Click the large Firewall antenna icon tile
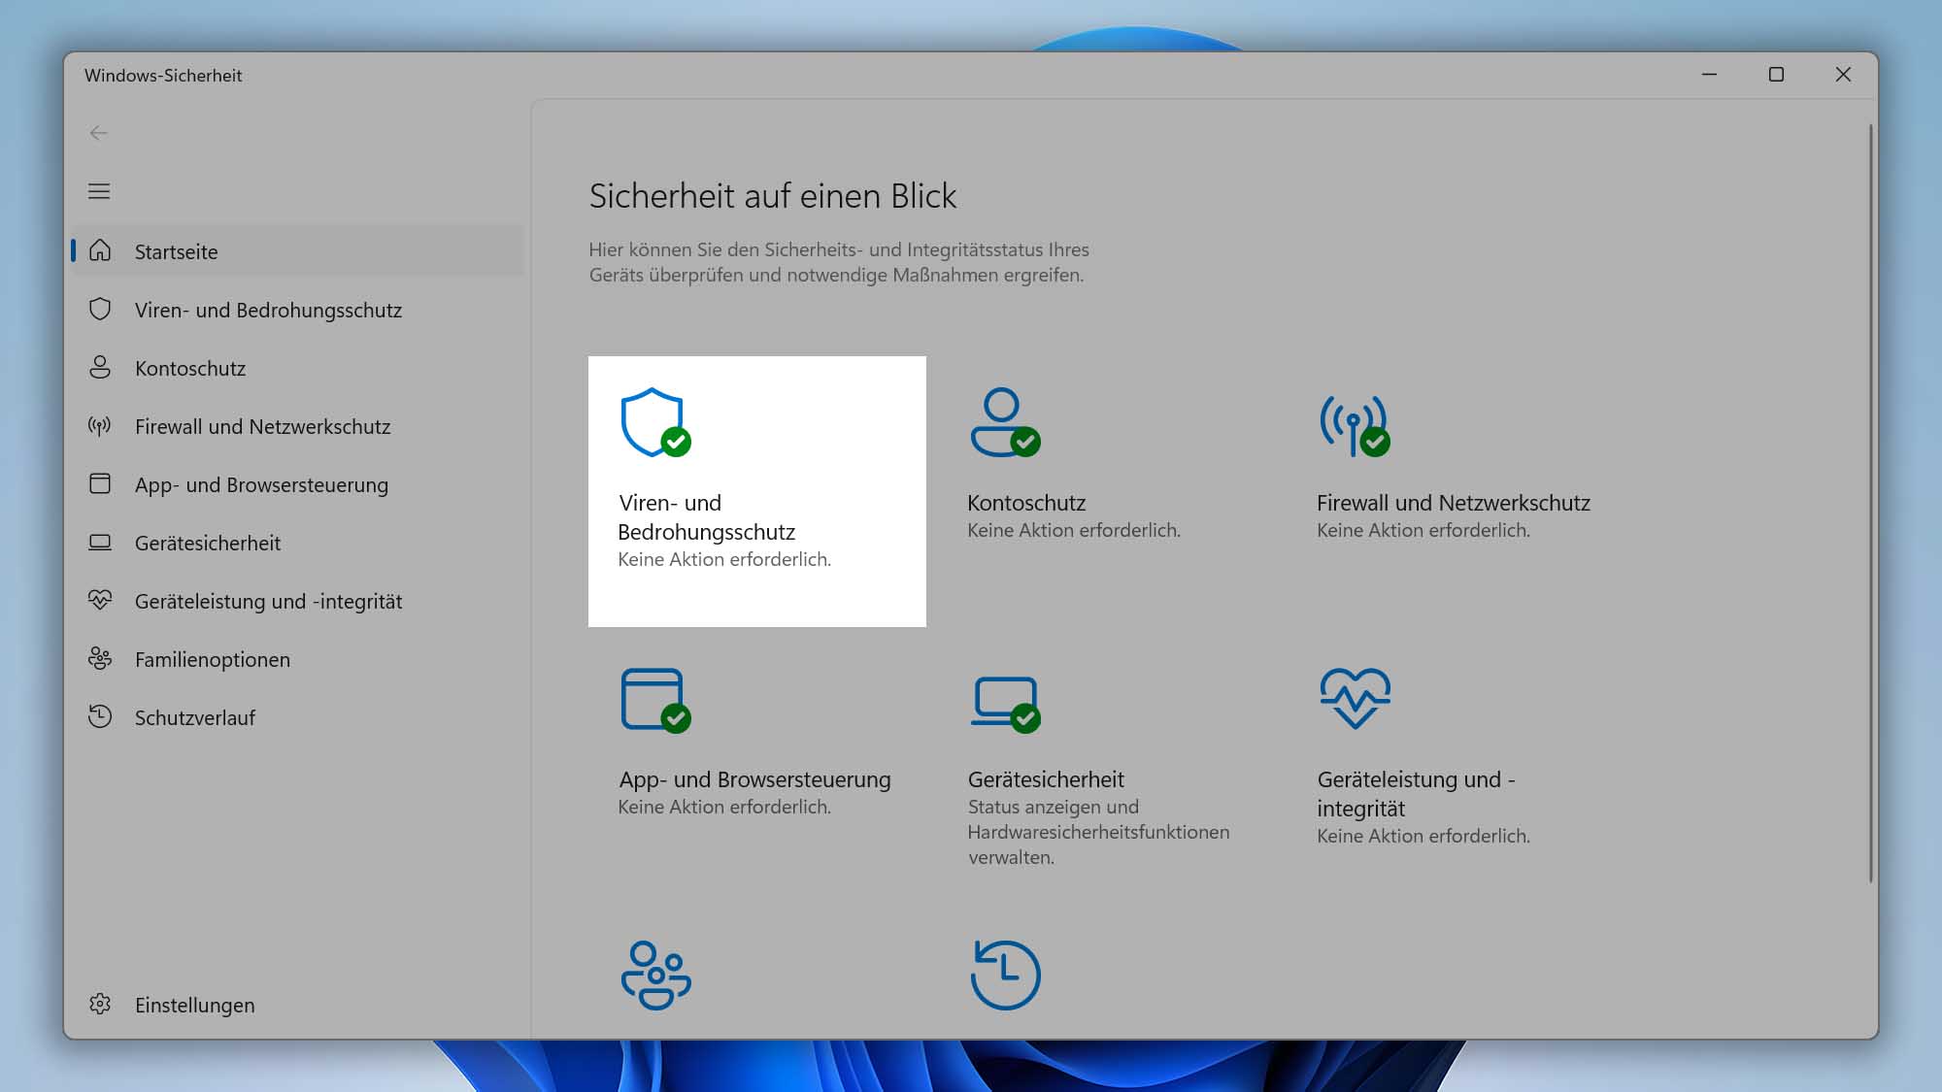This screenshot has width=1942, height=1092. coord(1355,425)
